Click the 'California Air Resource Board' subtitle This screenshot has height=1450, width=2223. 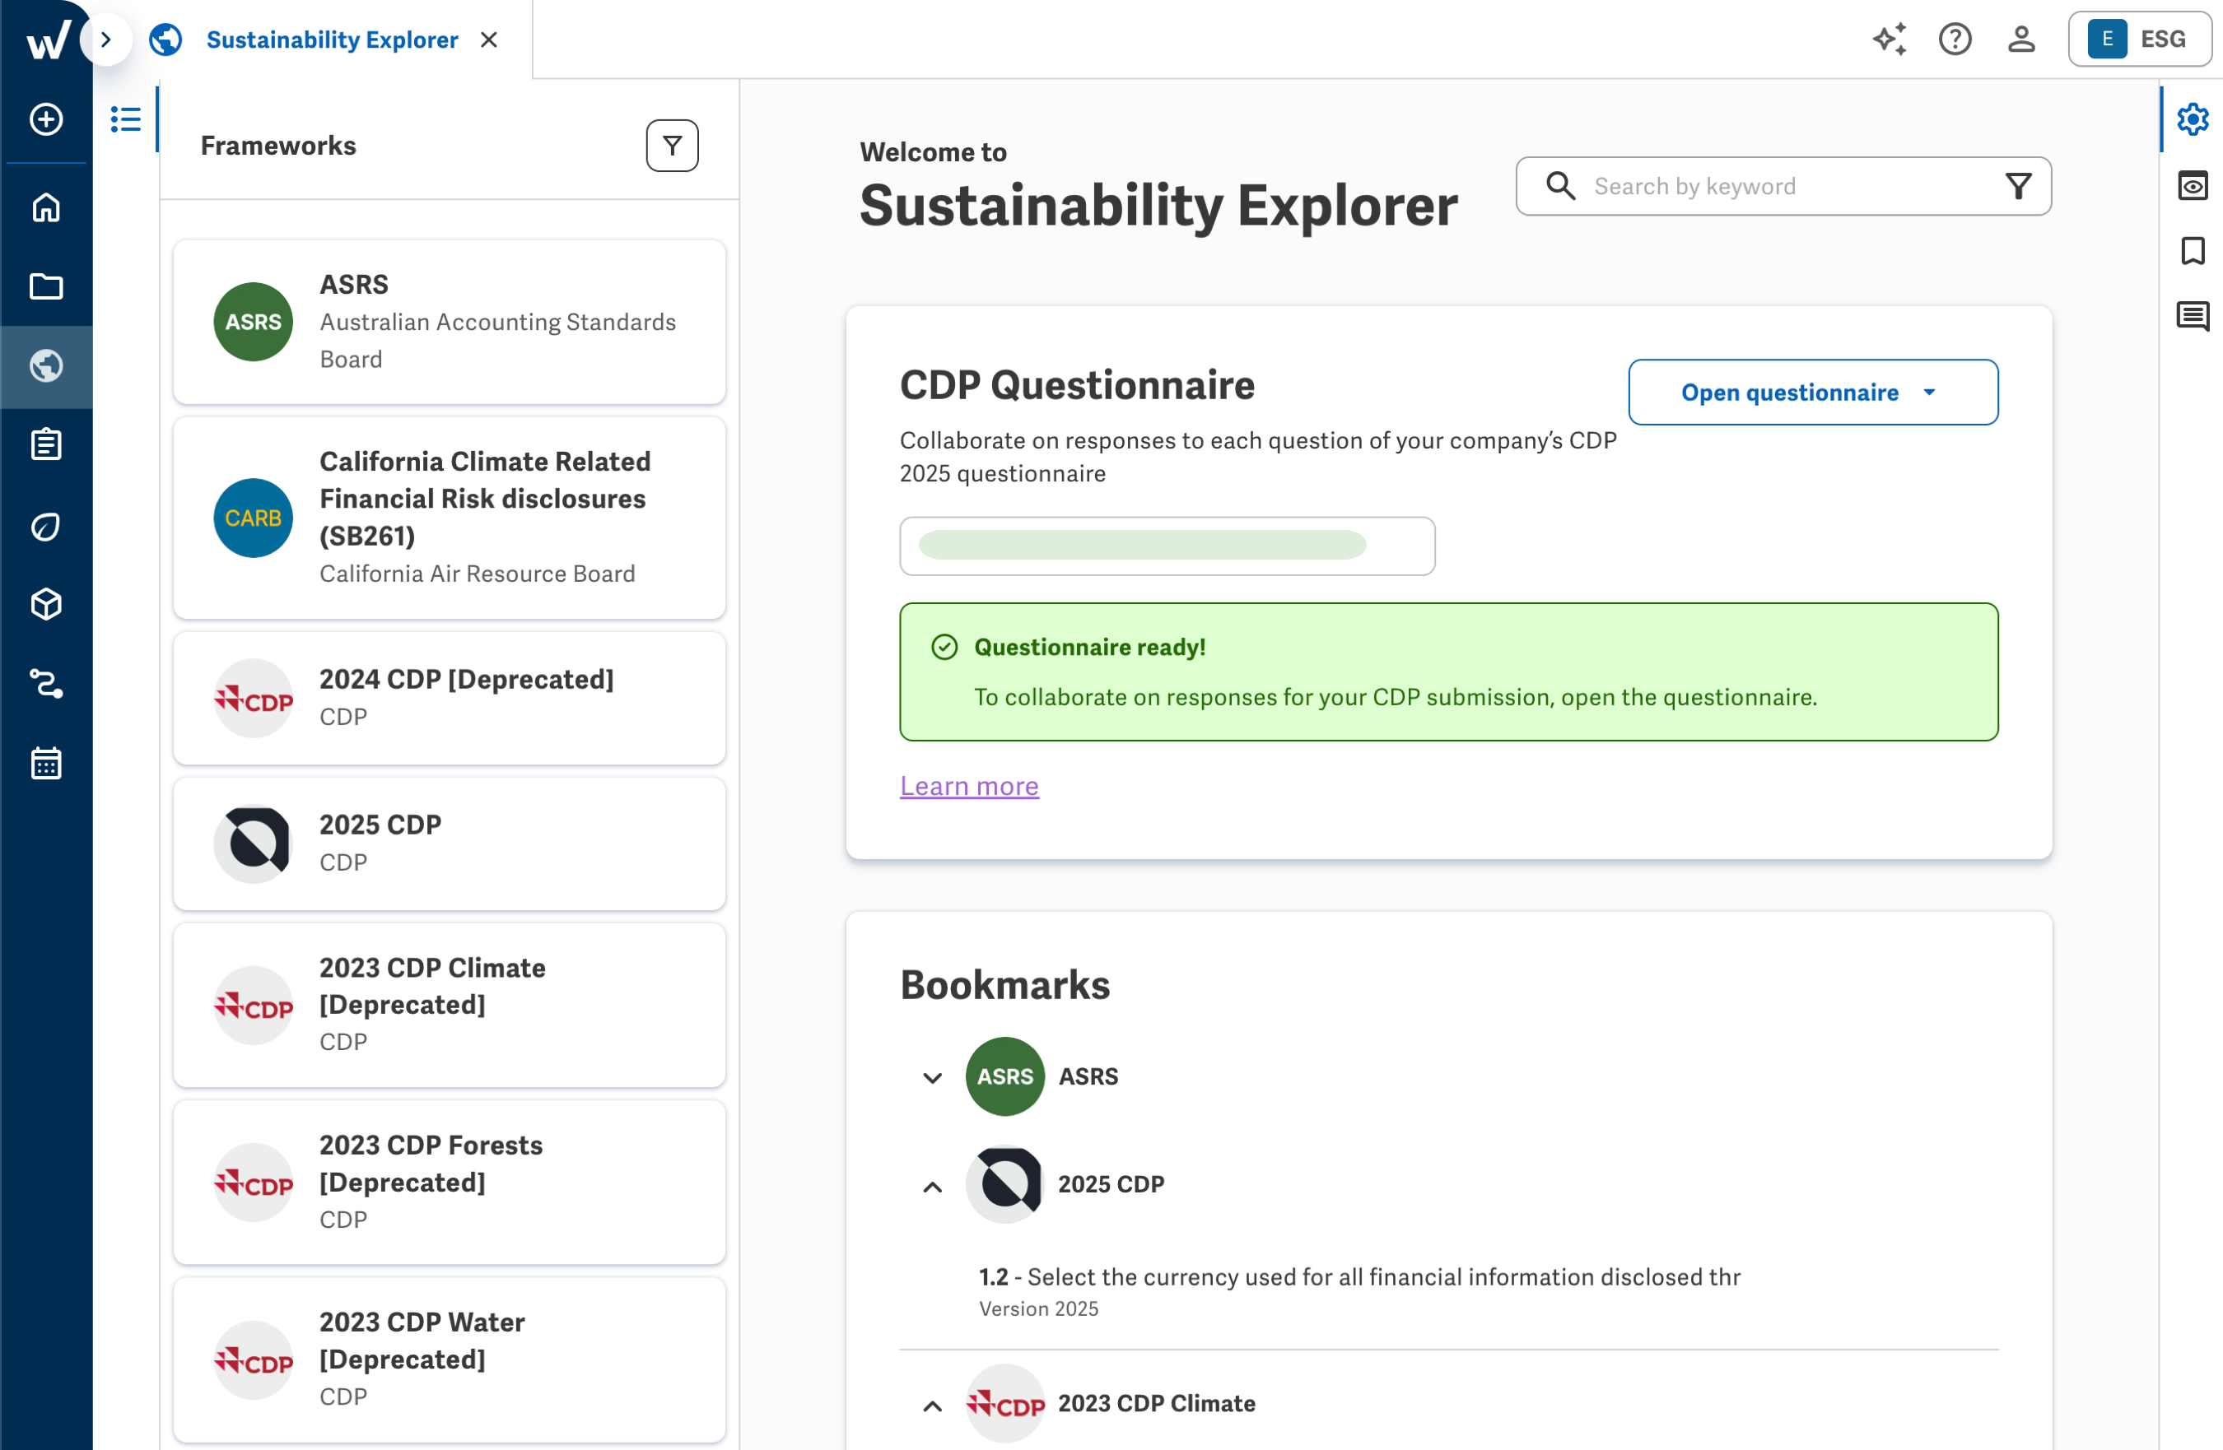(x=478, y=574)
